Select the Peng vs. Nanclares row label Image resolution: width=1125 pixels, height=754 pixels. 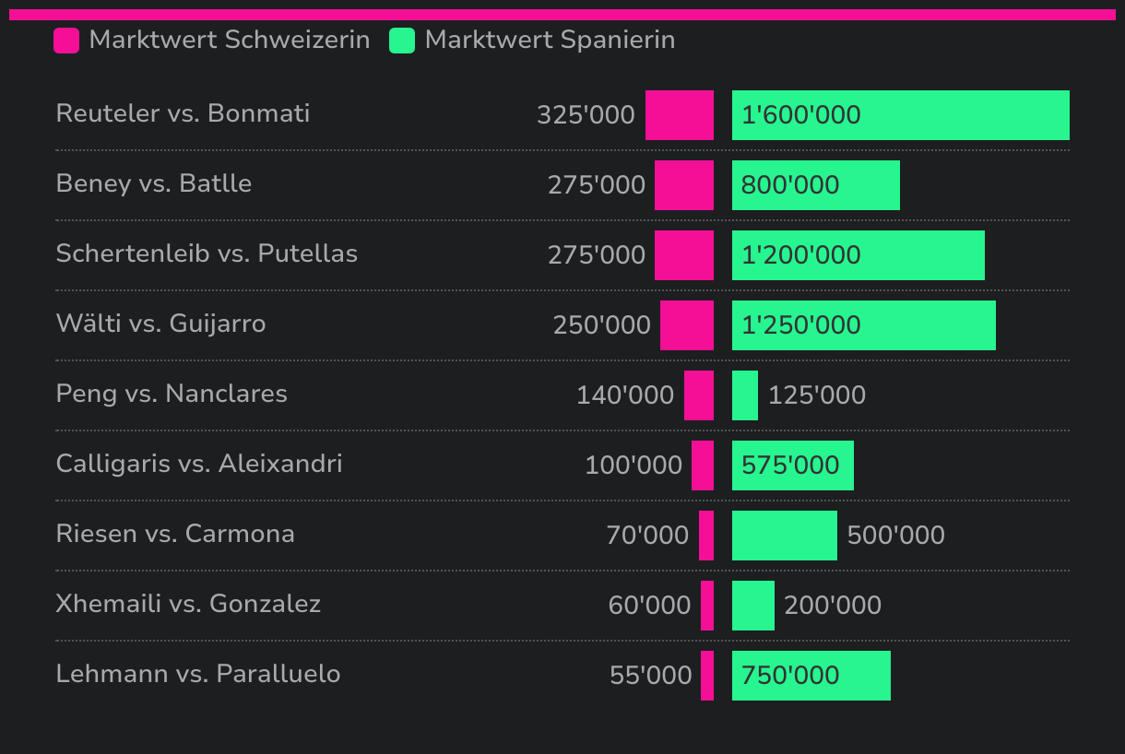[172, 394]
